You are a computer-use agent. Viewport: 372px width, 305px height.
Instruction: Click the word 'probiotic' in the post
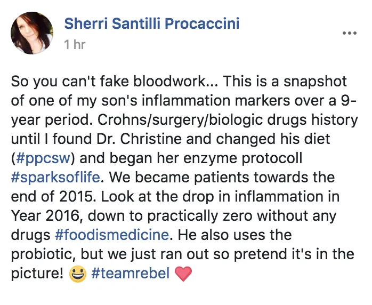click(x=43, y=254)
